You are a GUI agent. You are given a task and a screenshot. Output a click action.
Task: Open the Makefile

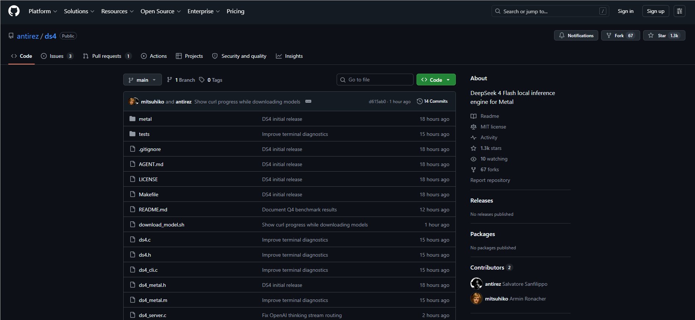(x=149, y=194)
